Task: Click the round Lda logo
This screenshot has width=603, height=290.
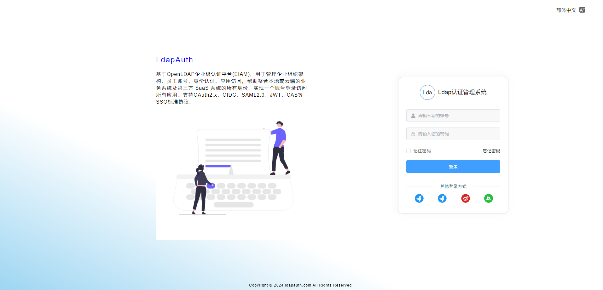Action: [427, 92]
